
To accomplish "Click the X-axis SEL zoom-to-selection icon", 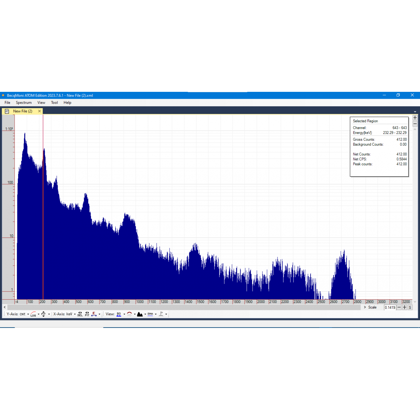I will click(x=80, y=314).
